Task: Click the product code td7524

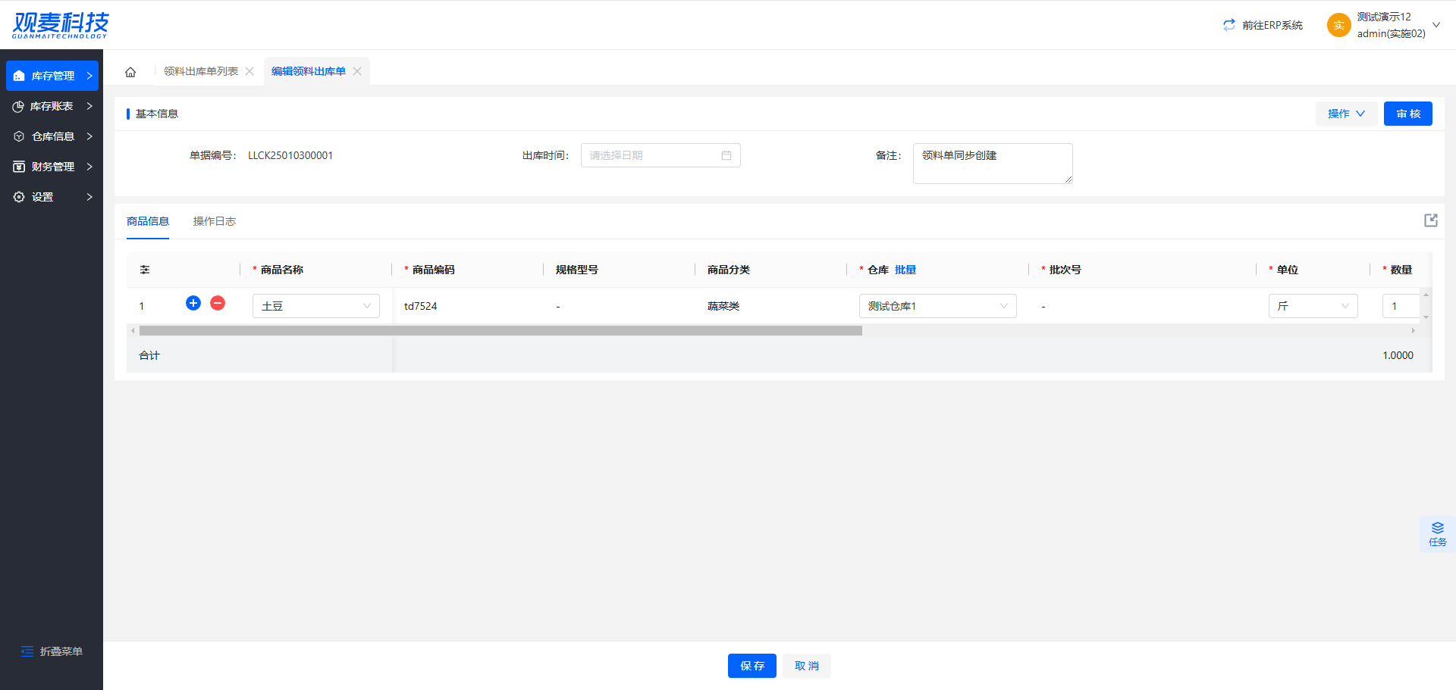Action: [x=421, y=306]
